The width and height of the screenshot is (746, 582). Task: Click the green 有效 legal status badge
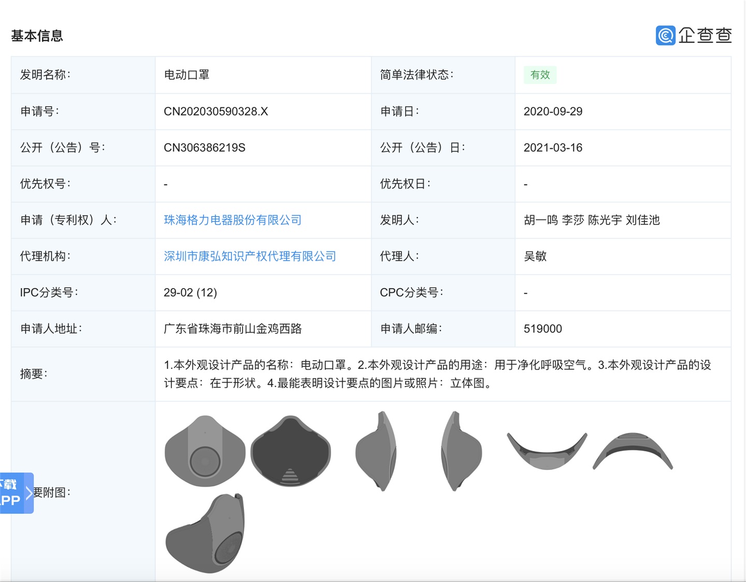point(540,75)
